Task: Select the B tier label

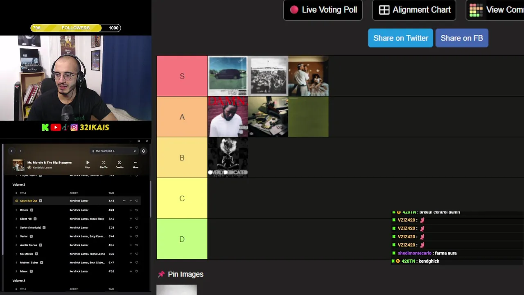Action: pos(182,158)
